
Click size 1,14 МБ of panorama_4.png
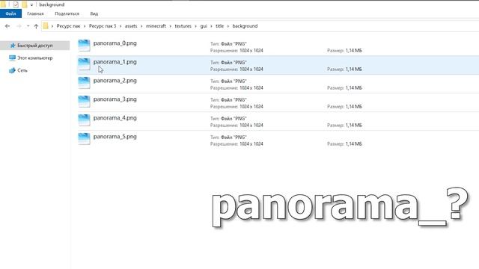[354, 126]
